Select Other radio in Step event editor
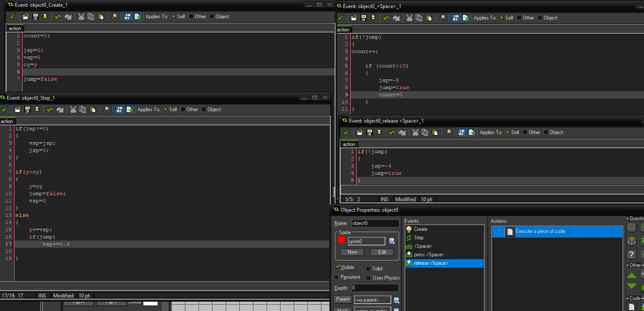The image size is (644, 311). [183, 109]
